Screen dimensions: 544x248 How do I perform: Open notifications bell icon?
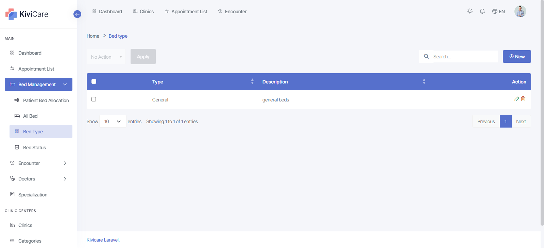coord(482,12)
